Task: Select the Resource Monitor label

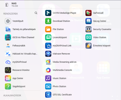Action: pyautogui.click(x=21, y=70)
